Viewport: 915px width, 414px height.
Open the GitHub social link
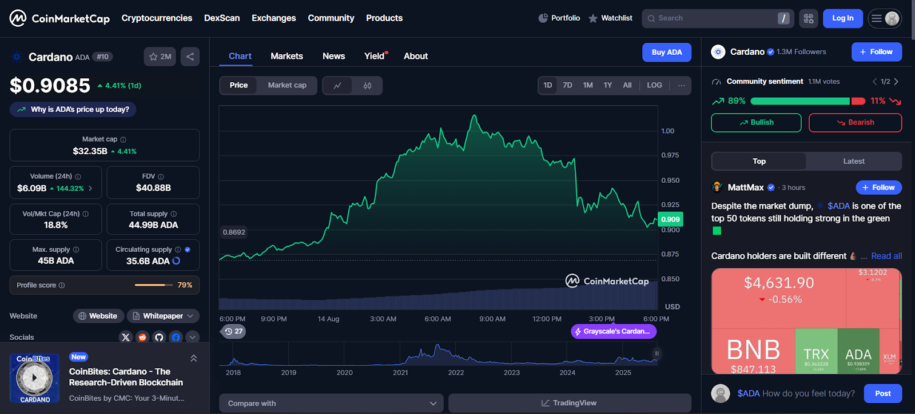click(159, 337)
